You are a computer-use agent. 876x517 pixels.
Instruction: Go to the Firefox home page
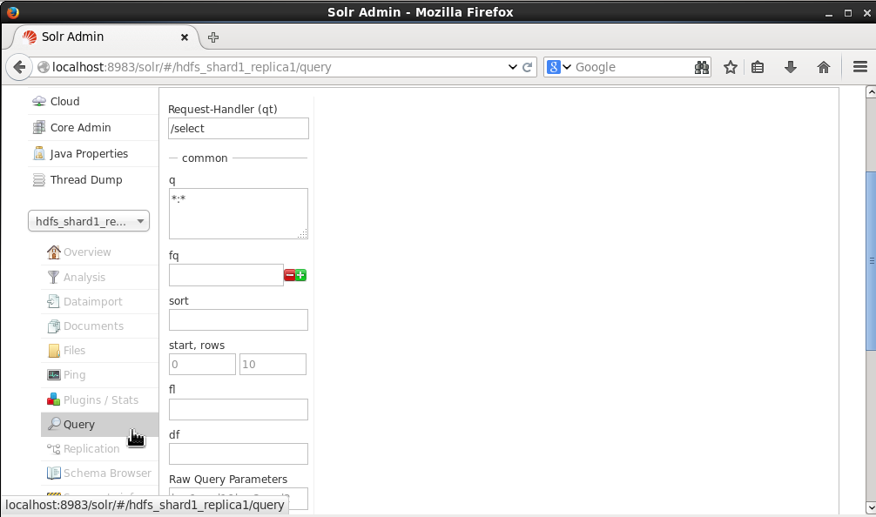tap(824, 67)
